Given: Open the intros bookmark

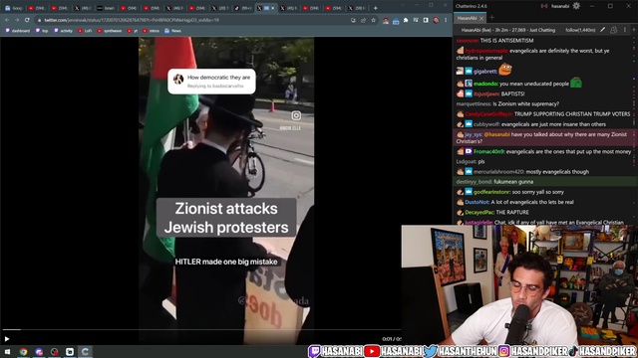Looking at the screenshot, I should (151, 31).
